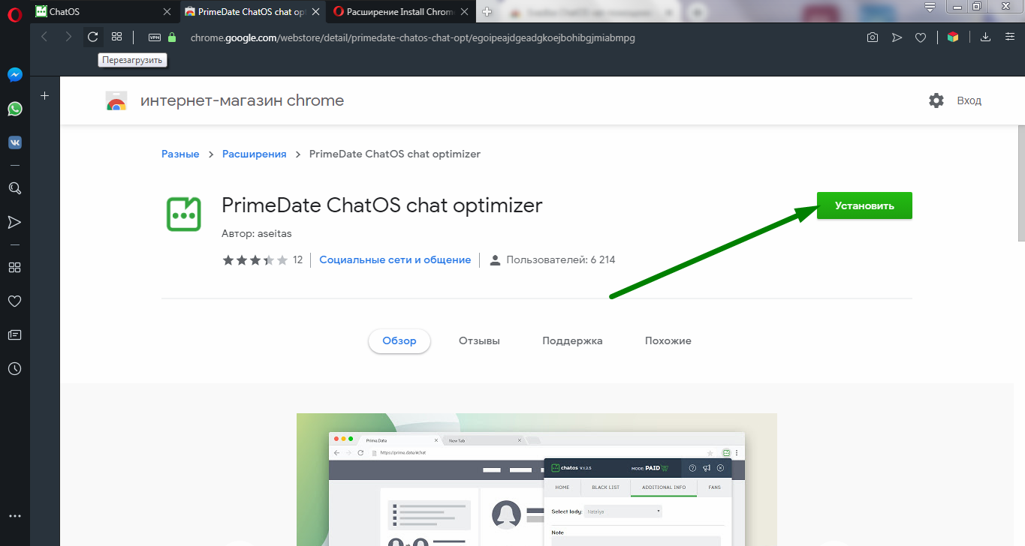Select the Обзор tab
The width and height of the screenshot is (1025, 546).
click(399, 340)
